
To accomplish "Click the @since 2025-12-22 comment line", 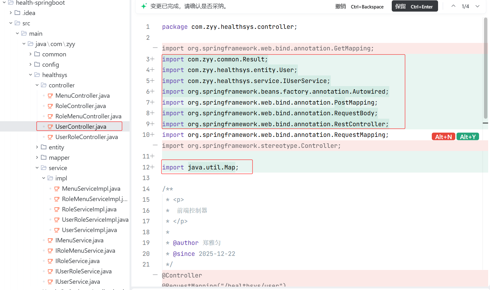I will [201, 254].
